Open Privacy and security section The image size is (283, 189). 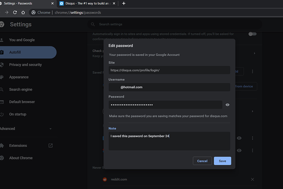tap(25, 65)
